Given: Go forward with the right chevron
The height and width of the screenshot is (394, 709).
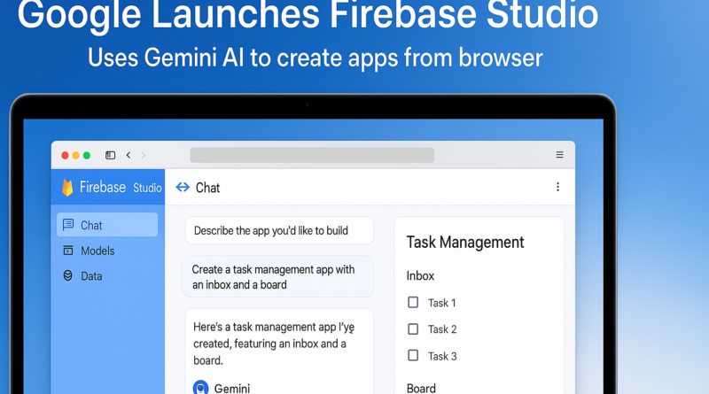Looking at the screenshot, I should [144, 155].
